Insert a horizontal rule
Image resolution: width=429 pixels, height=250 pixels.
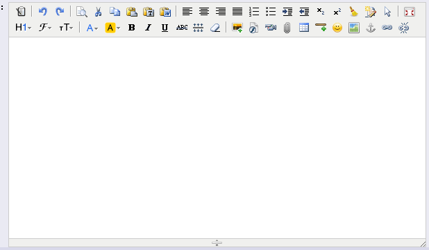pos(321,28)
